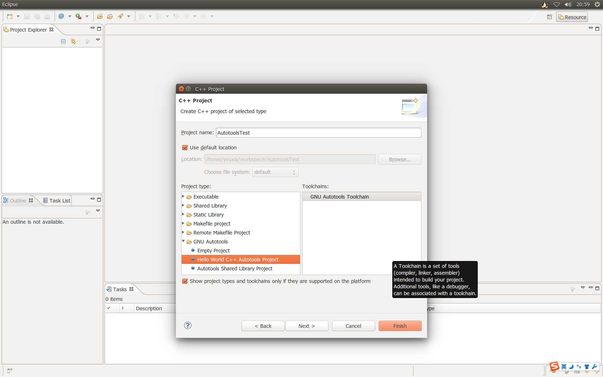Collapse All in Project Explorer
603x377 pixels.
pyautogui.click(x=64, y=41)
